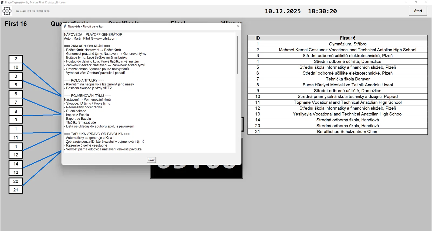Viewport: 432px width, 231px height.
Task: Click the "=== ZÁKLADNÍ OVLÁDÁNÍ ===" heading in help
Action: coord(87,46)
